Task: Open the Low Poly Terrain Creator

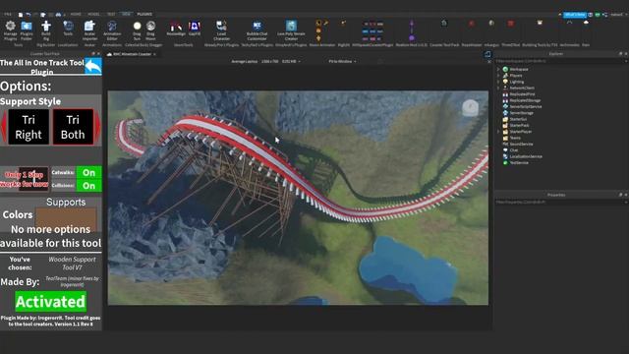Action: click(291, 30)
